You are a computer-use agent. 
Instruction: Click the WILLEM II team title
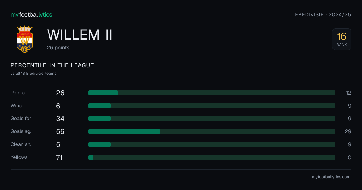[x=80, y=35]
